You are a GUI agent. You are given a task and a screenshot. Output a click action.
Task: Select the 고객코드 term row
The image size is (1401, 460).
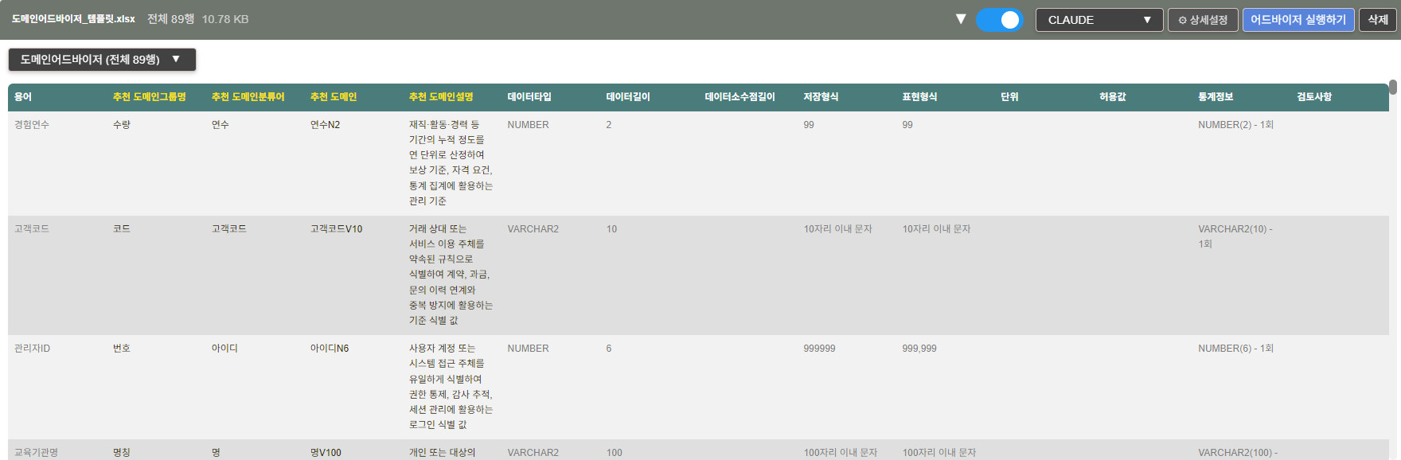coord(32,229)
